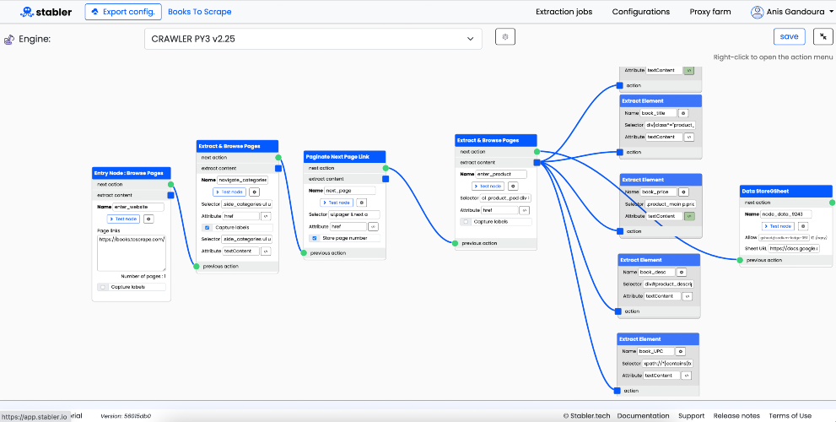Click the Page links textarea with books.toscrape.com
The height and width of the screenshot is (422, 836).
tap(132, 253)
